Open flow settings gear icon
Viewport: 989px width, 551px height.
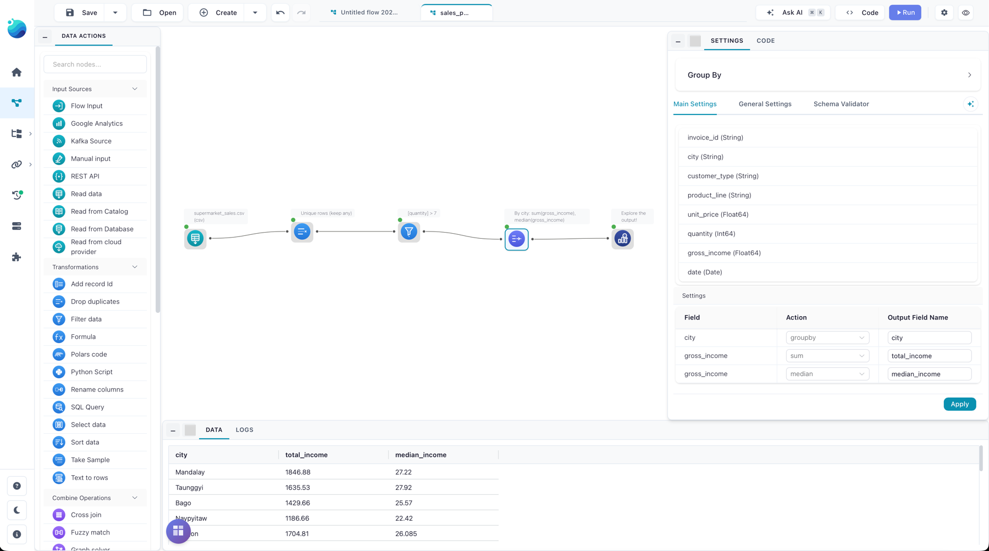click(944, 13)
